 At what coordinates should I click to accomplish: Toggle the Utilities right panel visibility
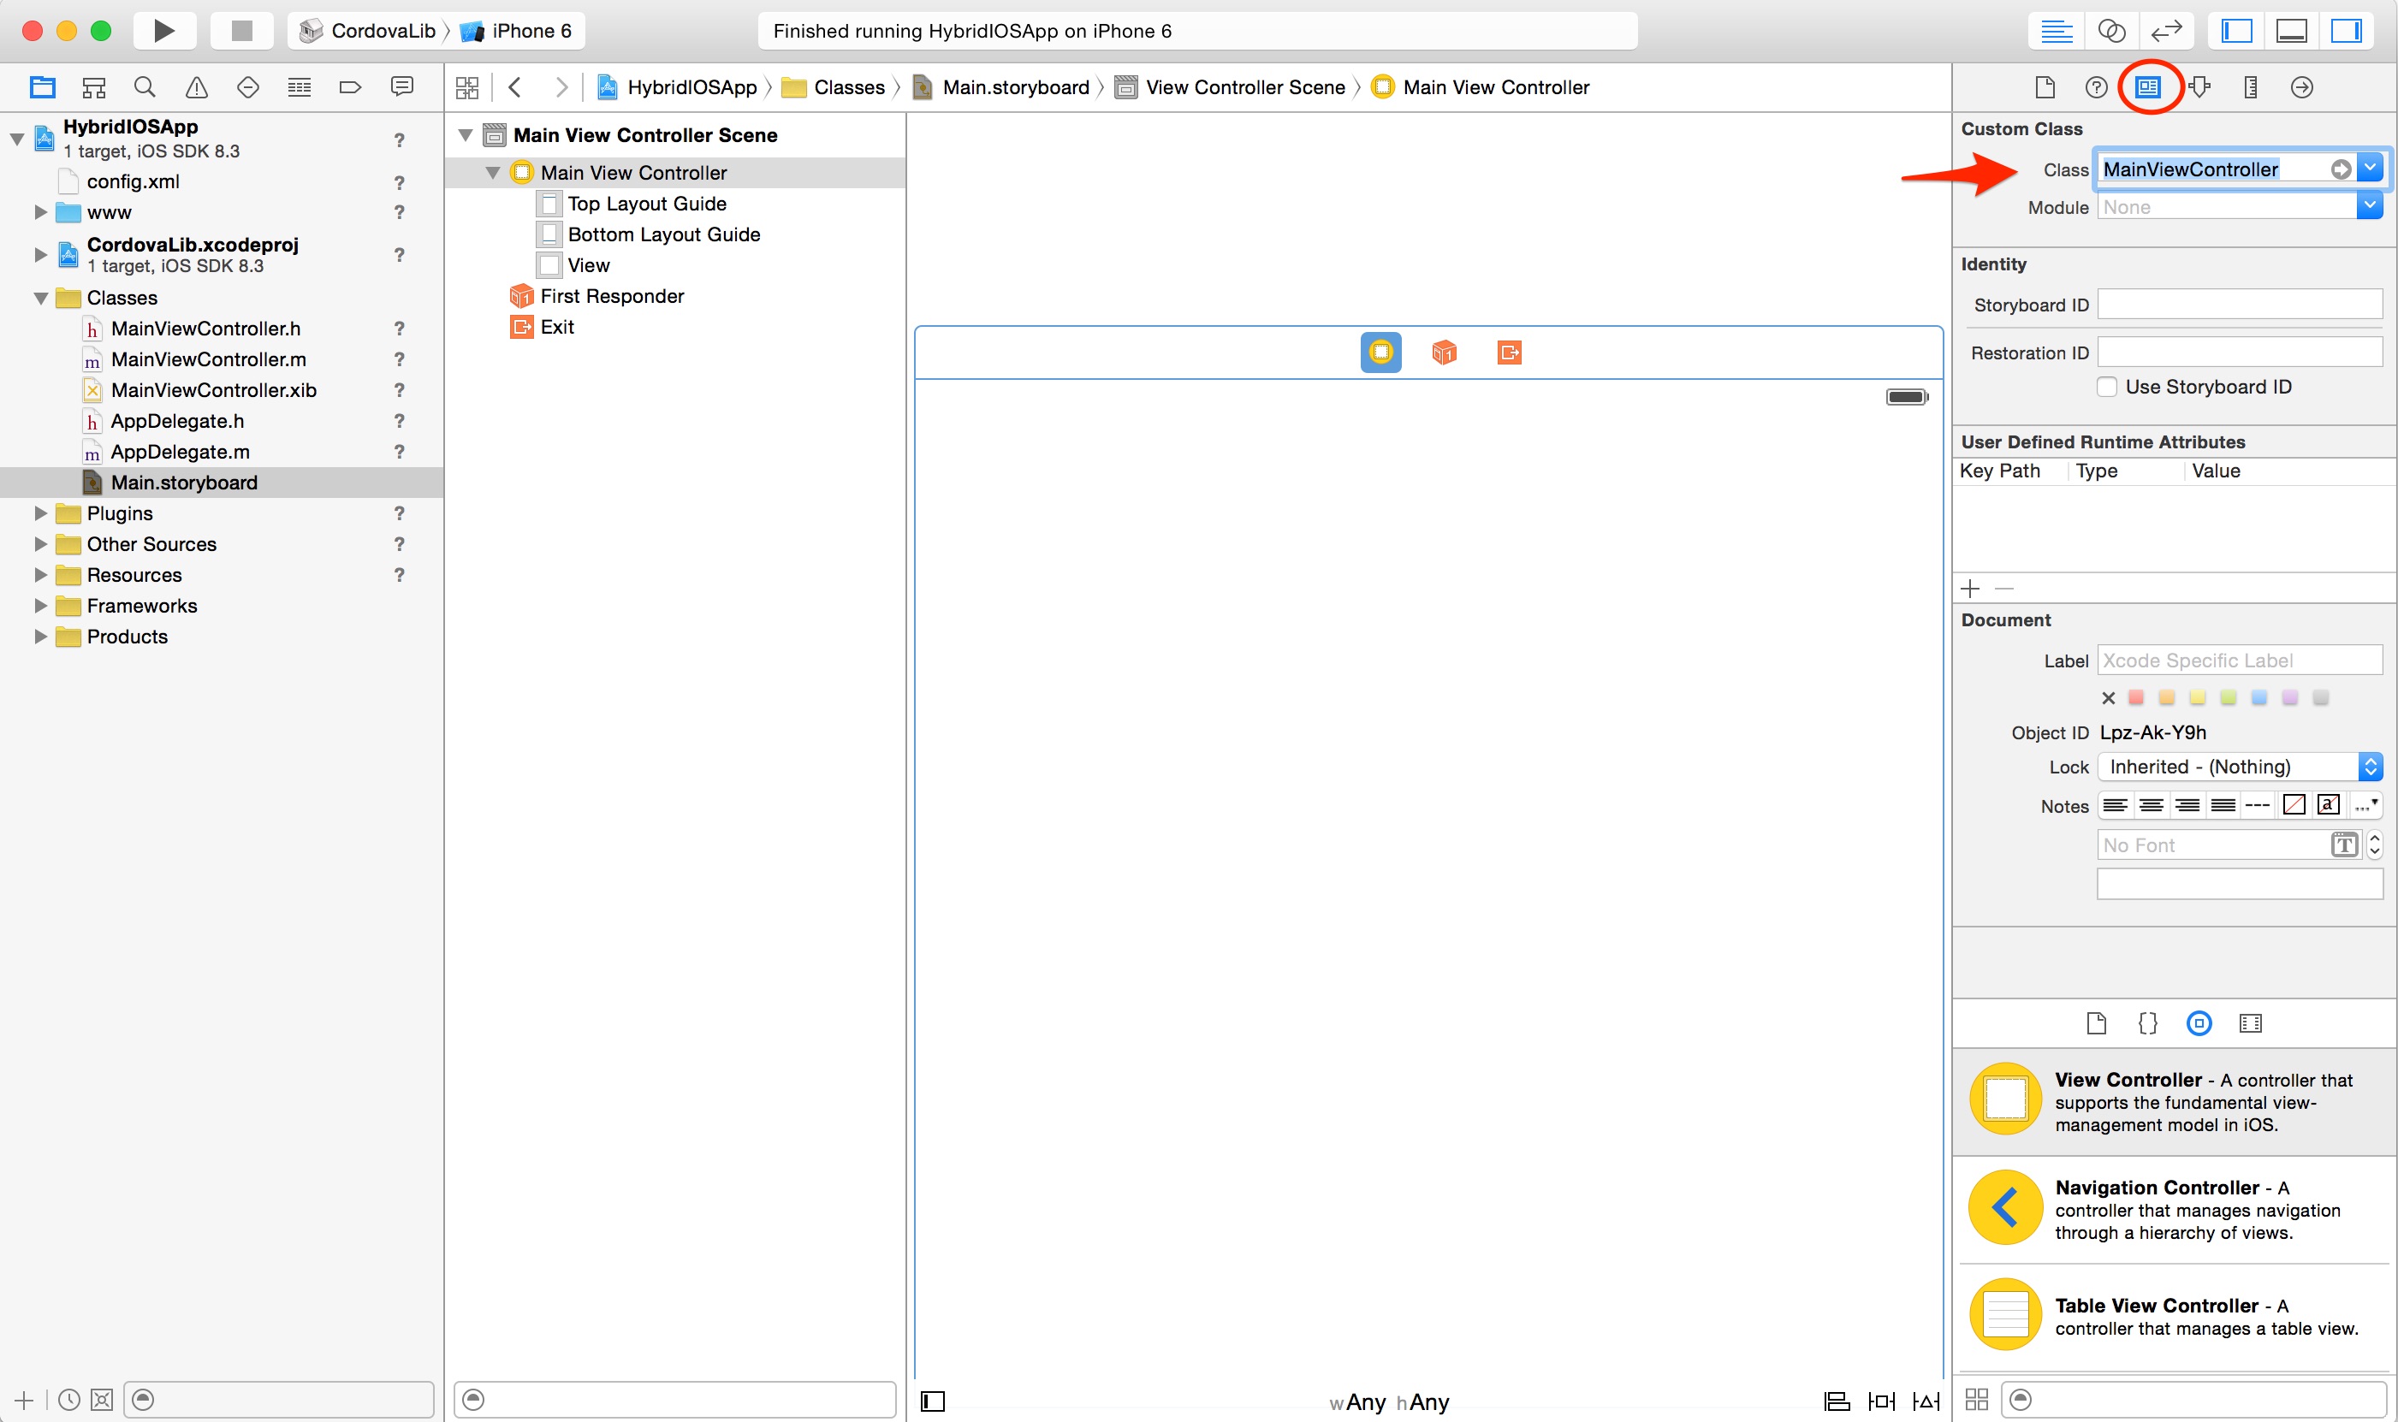click(x=2347, y=31)
